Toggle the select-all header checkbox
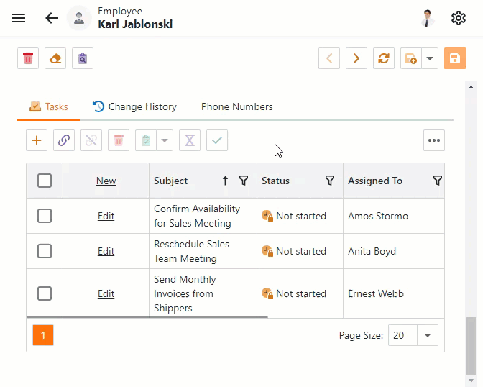Image resolution: width=483 pixels, height=387 pixels. tap(45, 181)
